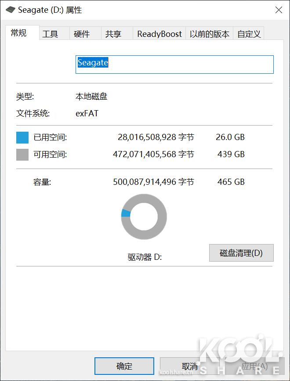This screenshot has width=290, height=381.
Task: Open the 以前的版本 tab
Action: (210, 34)
